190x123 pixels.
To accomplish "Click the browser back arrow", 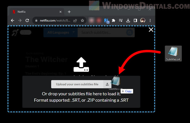I will pos(12,20).
